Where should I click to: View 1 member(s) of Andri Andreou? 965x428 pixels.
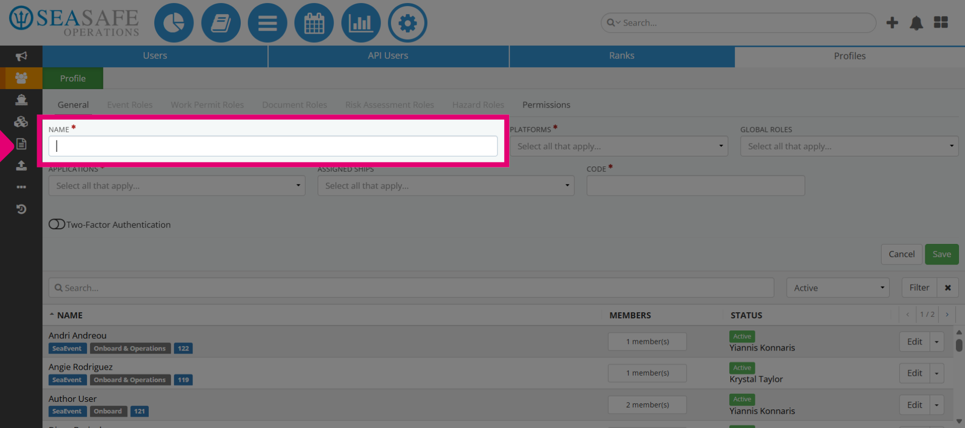tap(647, 341)
